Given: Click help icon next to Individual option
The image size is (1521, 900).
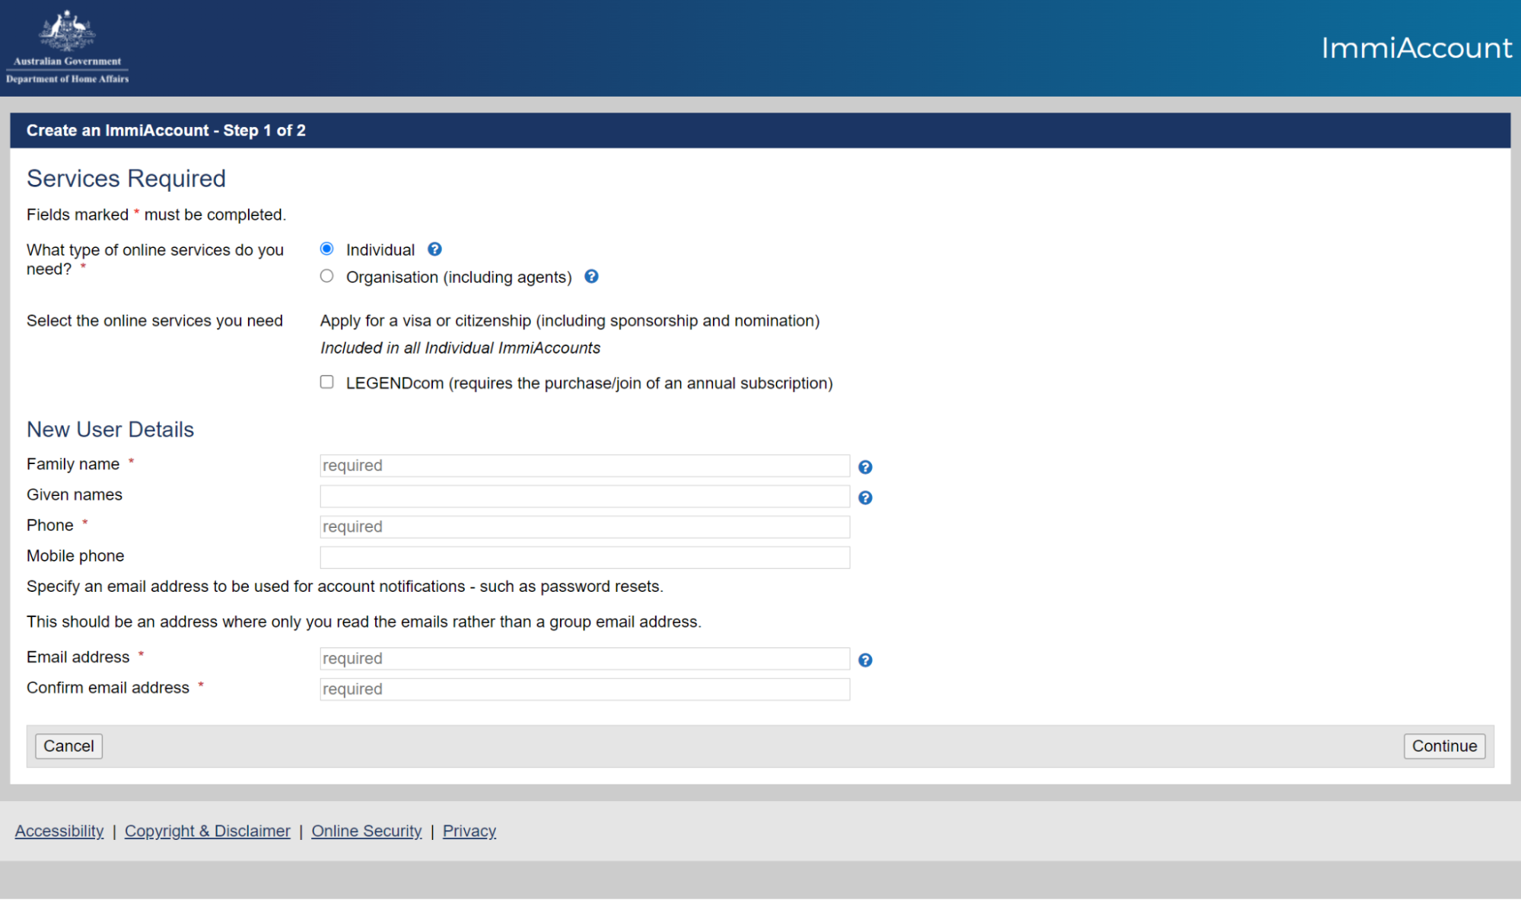Looking at the screenshot, I should (x=434, y=250).
